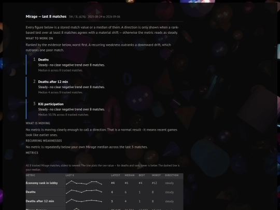Click the Deaths row sparkline chart
The height and width of the screenshot is (210, 280).
pyautogui.click(x=84, y=192)
